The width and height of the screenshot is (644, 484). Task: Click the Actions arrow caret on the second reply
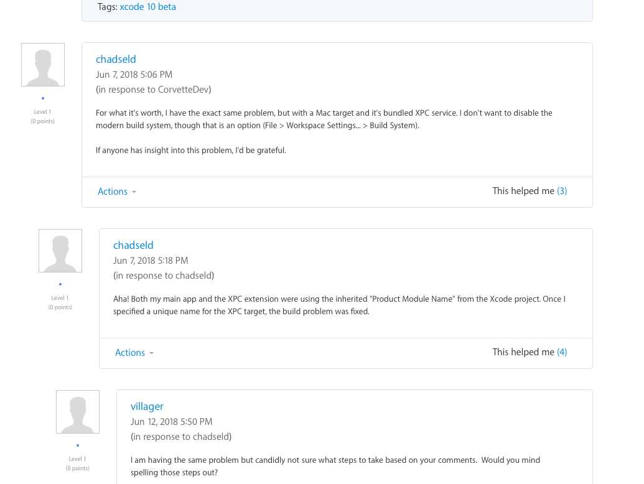(152, 353)
